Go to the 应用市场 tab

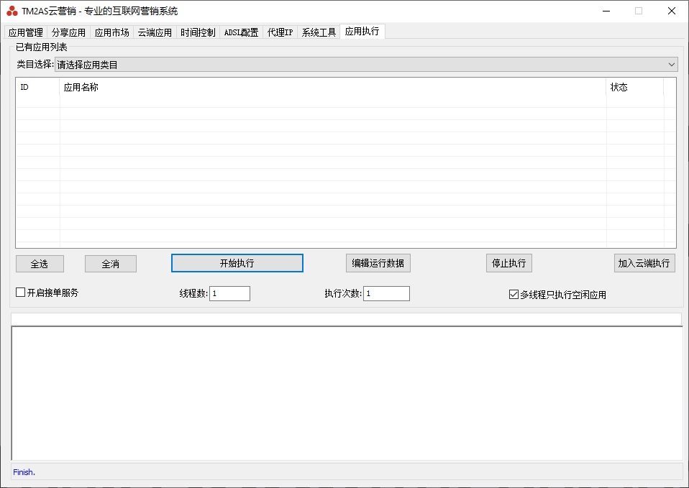112,32
